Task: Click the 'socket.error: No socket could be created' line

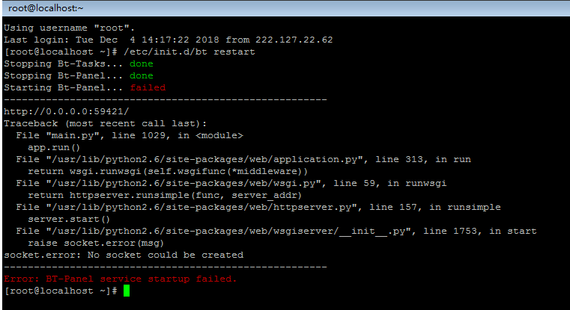Action: coord(124,255)
